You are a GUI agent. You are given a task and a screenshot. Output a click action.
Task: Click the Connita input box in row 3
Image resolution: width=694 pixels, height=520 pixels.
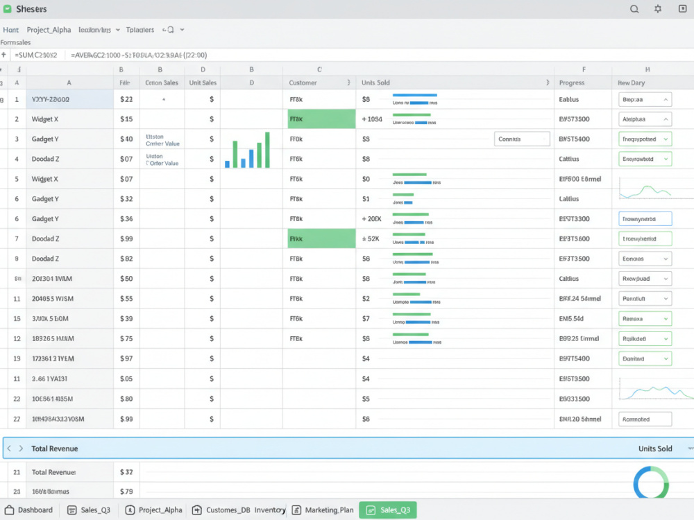(522, 139)
